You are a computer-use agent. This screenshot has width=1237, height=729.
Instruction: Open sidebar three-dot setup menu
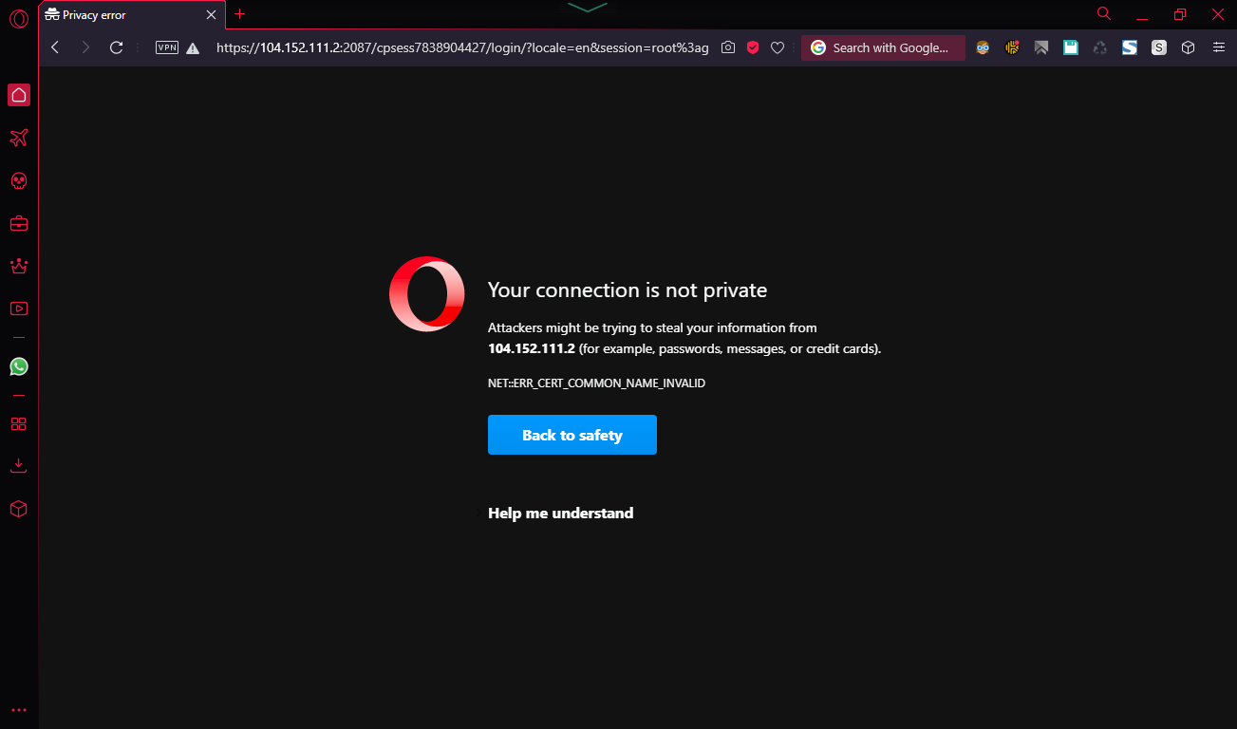pyautogui.click(x=19, y=710)
